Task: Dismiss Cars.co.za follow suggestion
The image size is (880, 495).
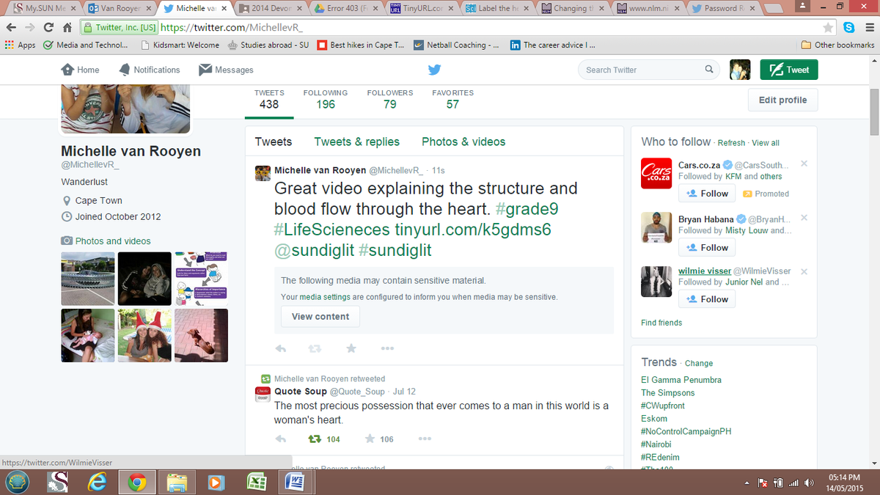Action: pyautogui.click(x=804, y=164)
